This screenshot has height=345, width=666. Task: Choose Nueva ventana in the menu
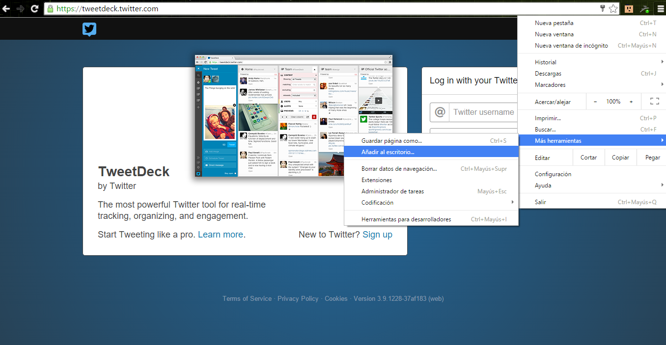coord(592,34)
